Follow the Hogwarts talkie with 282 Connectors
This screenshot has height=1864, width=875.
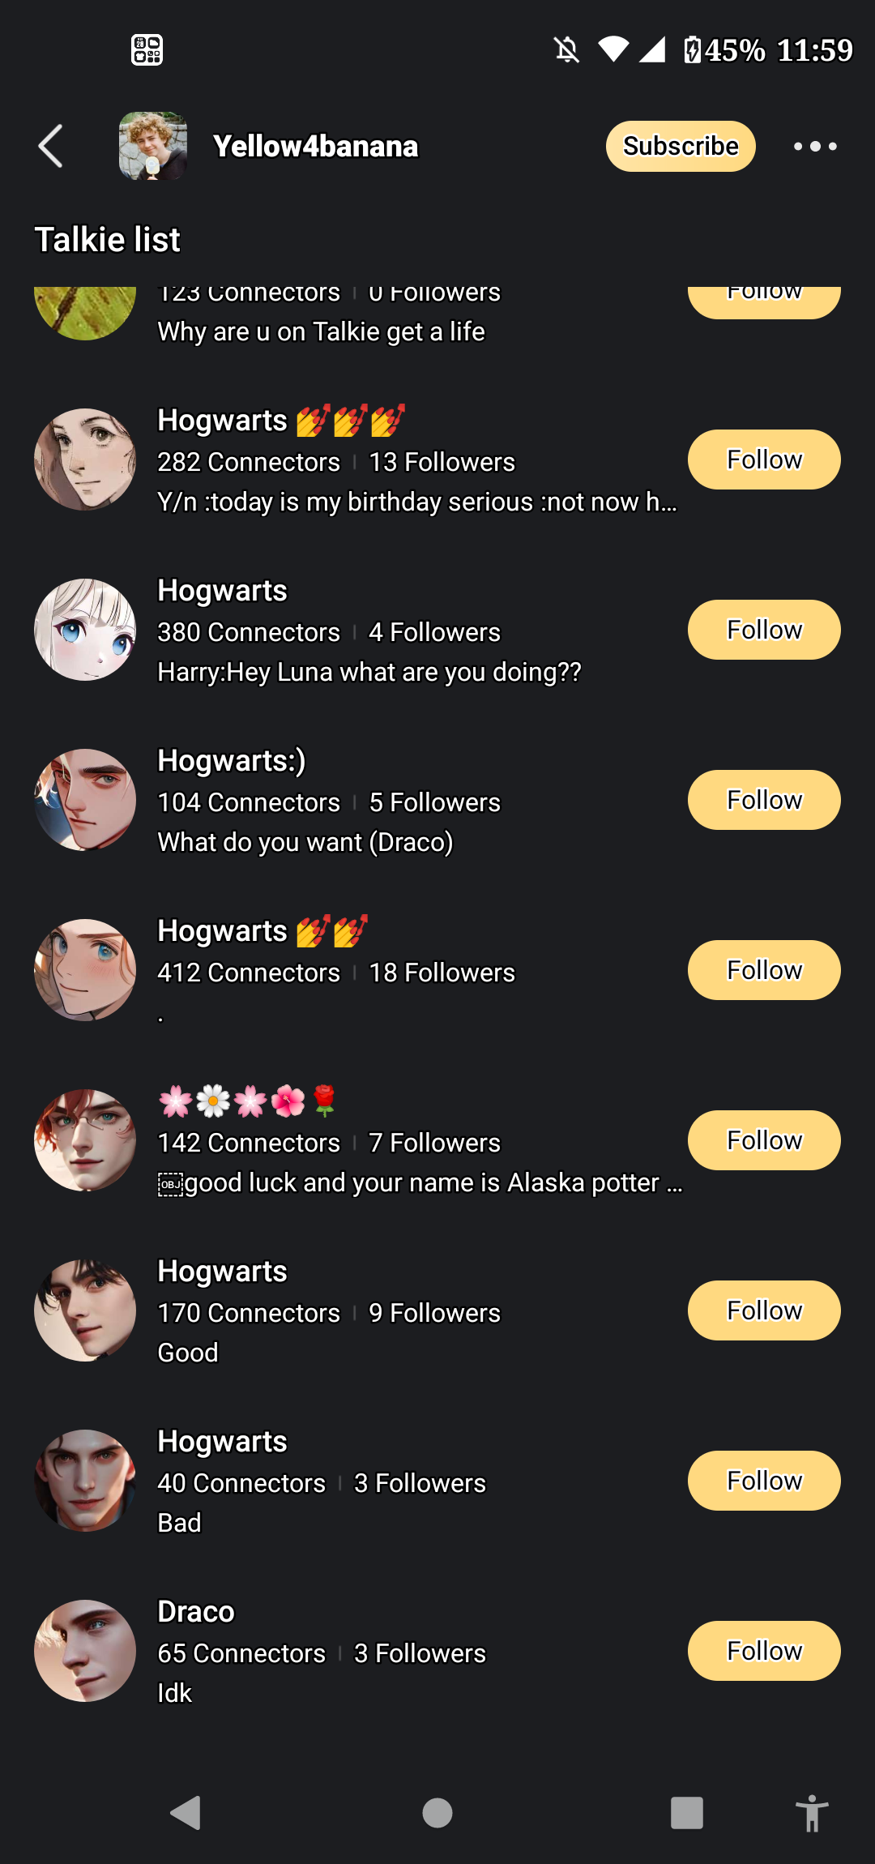(763, 460)
